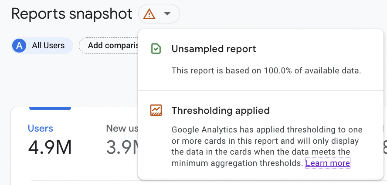
Task: Click the '100.0% of available data' text
Action: coord(312,71)
